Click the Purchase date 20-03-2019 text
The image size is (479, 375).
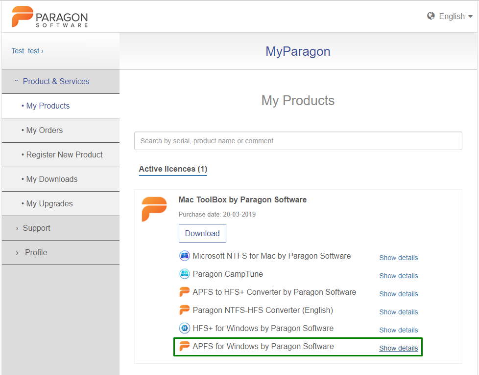[217, 214]
